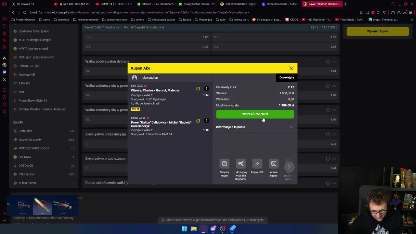Open the ProjektyDomow bookmark folder
The width and height of the screenshot is (416, 234).
(x=23, y=19)
